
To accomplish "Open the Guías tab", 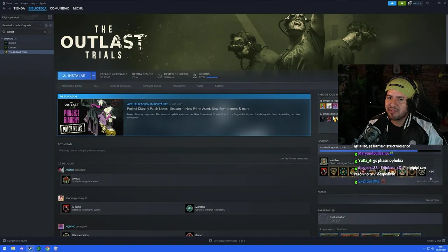I will point(200,86).
